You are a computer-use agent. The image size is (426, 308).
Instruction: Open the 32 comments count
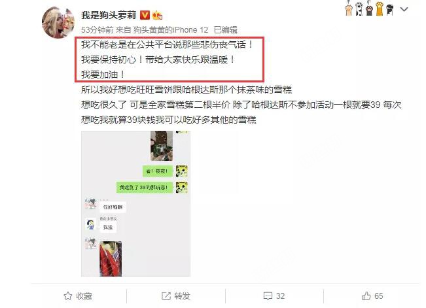280,296
